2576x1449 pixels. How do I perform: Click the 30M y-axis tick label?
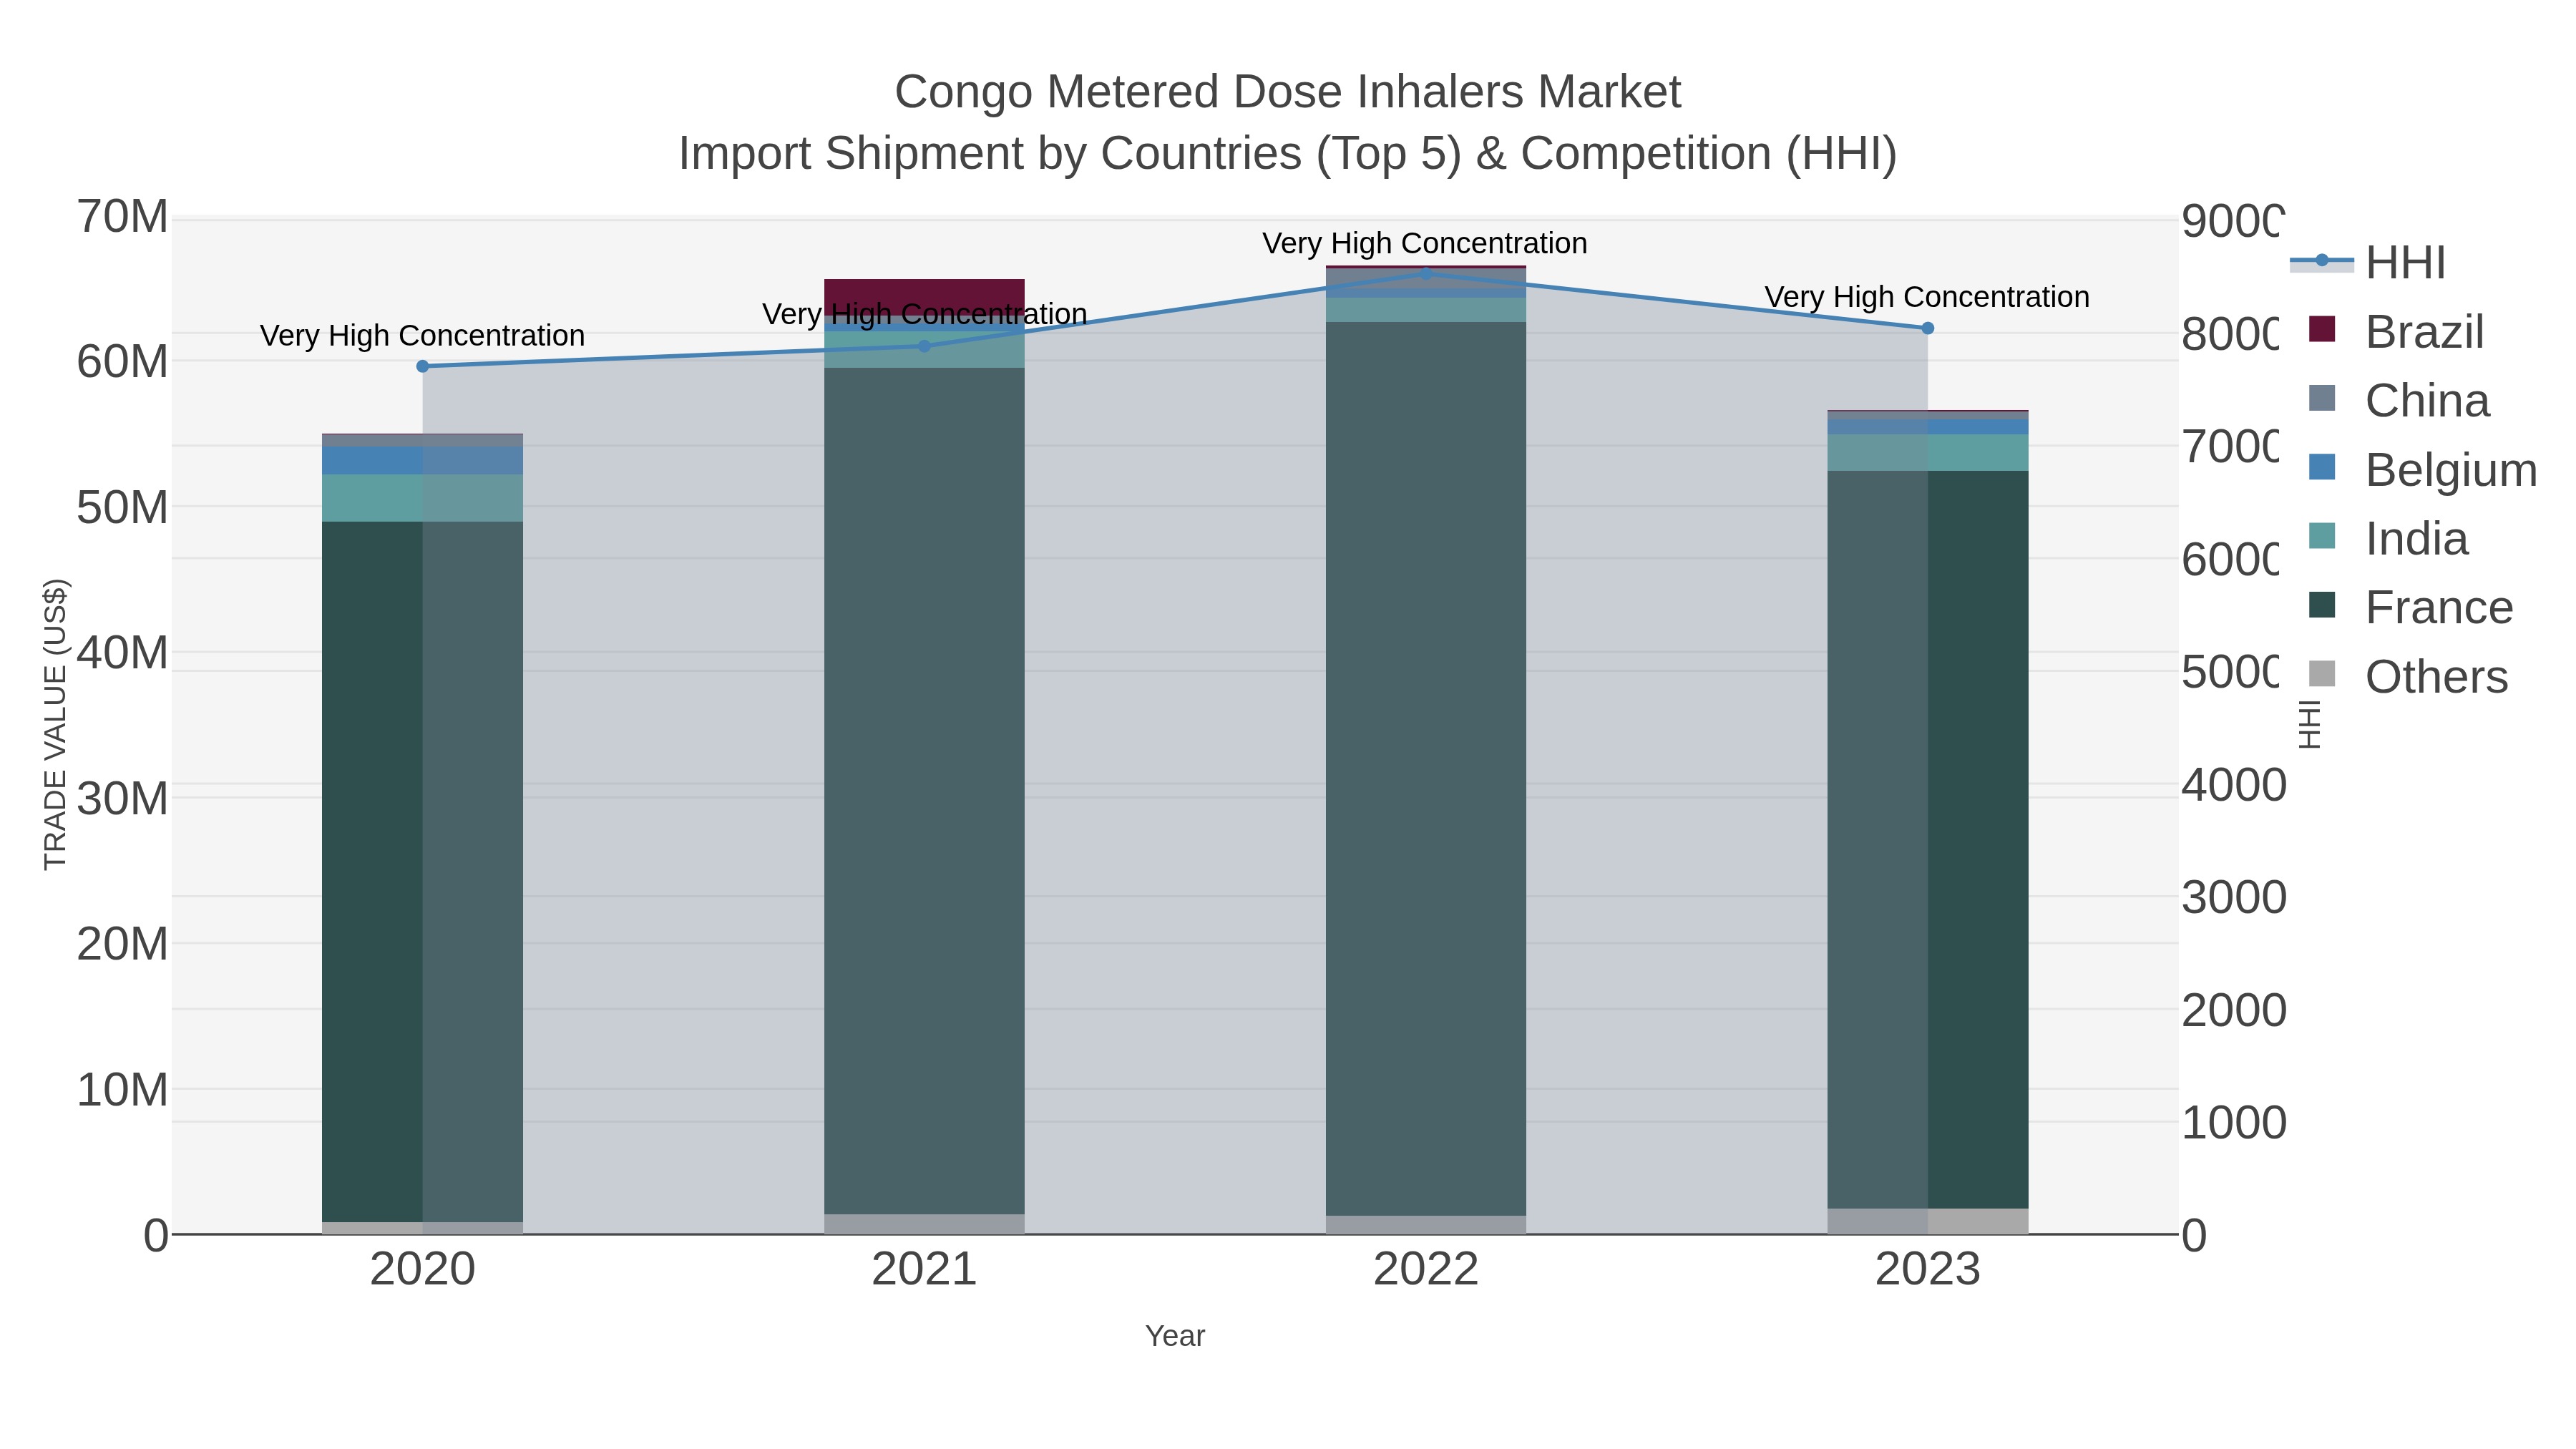pyautogui.click(x=122, y=798)
